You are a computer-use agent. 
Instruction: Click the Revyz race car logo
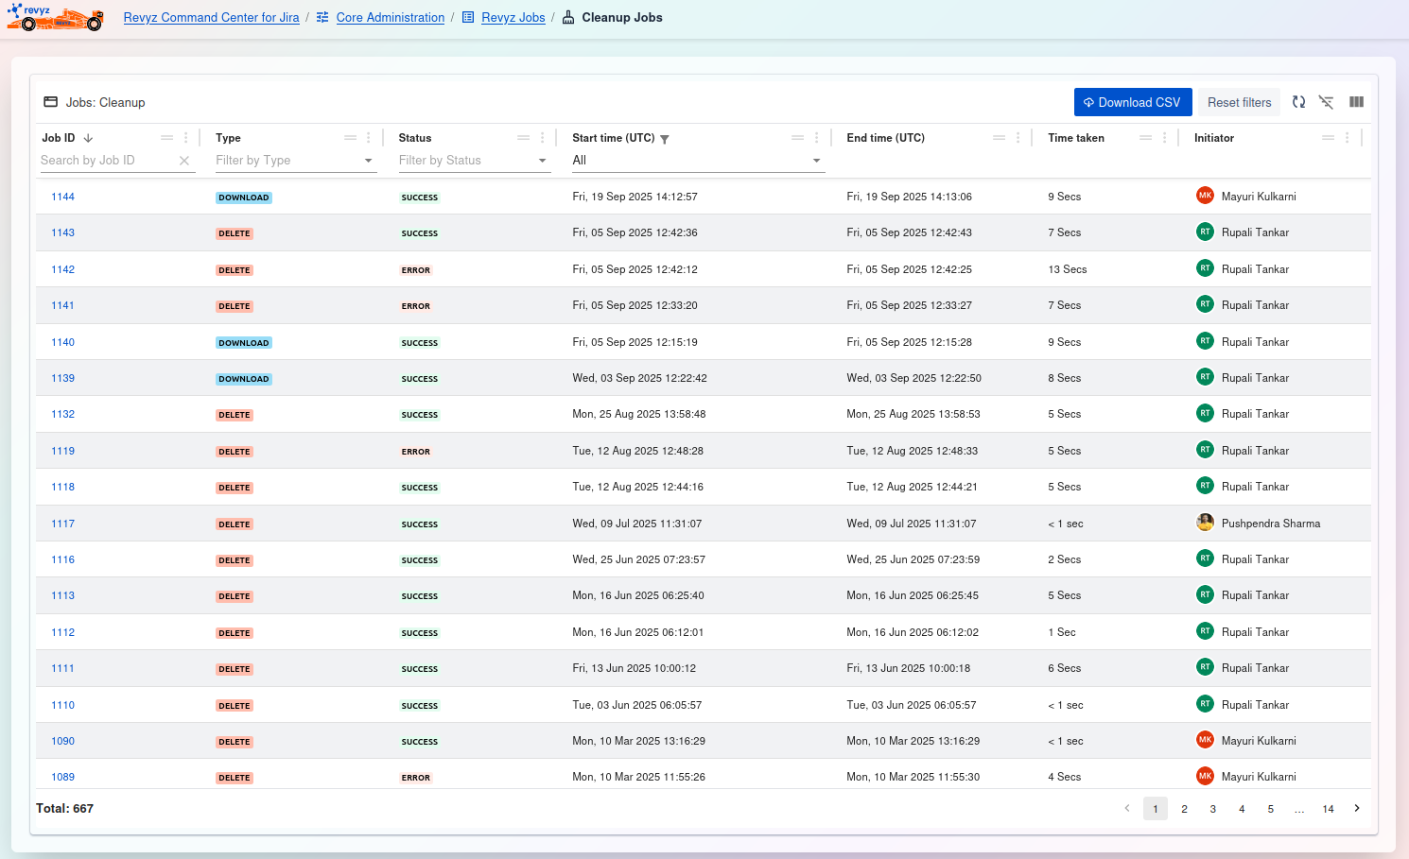click(55, 18)
